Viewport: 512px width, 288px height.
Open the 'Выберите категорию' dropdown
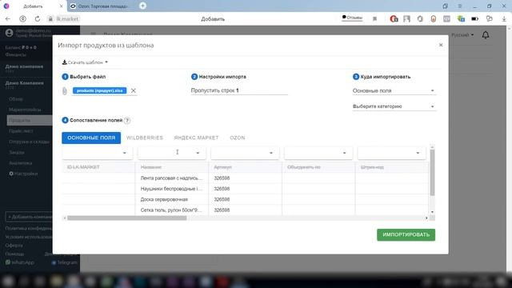[394, 106]
